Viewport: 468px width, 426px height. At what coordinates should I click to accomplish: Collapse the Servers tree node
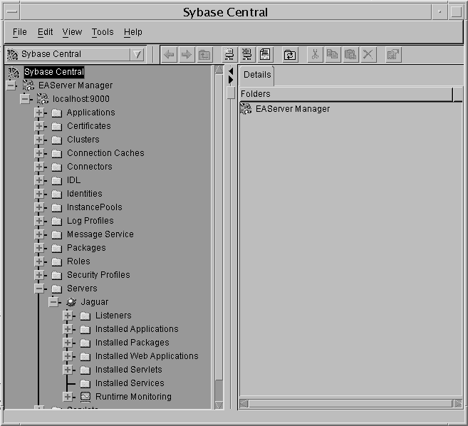click(40, 289)
